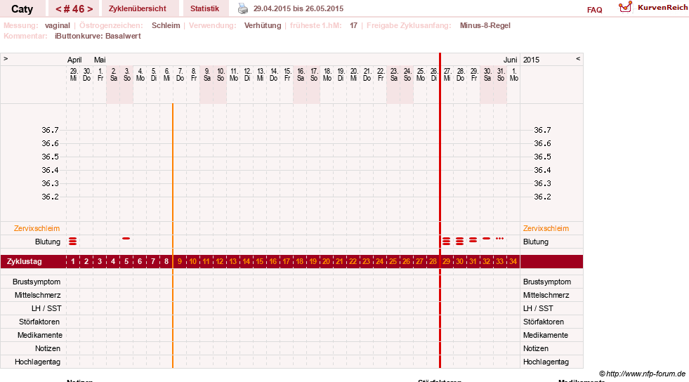Click the date column 29. Mi in April
The image size is (689, 382).
pos(73,74)
